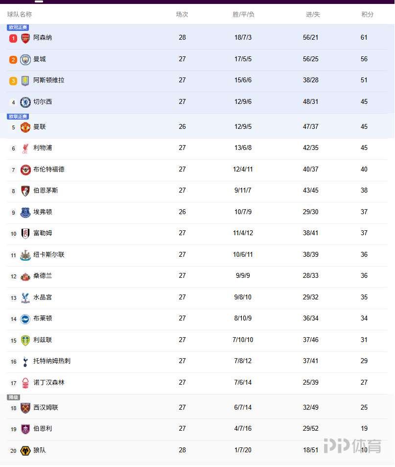
Task: Click the 胜/平/负 column header
Action: pos(244,15)
